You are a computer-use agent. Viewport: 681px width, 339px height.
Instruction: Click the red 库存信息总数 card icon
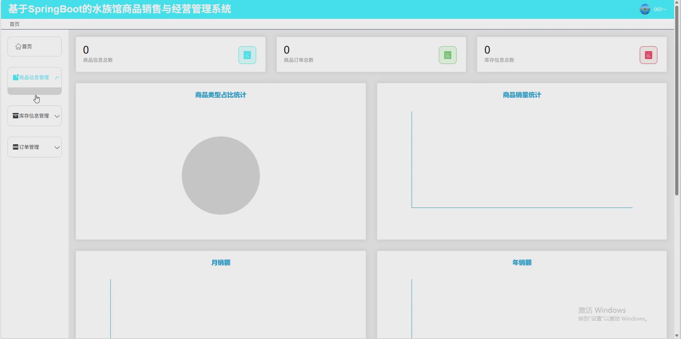click(648, 55)
